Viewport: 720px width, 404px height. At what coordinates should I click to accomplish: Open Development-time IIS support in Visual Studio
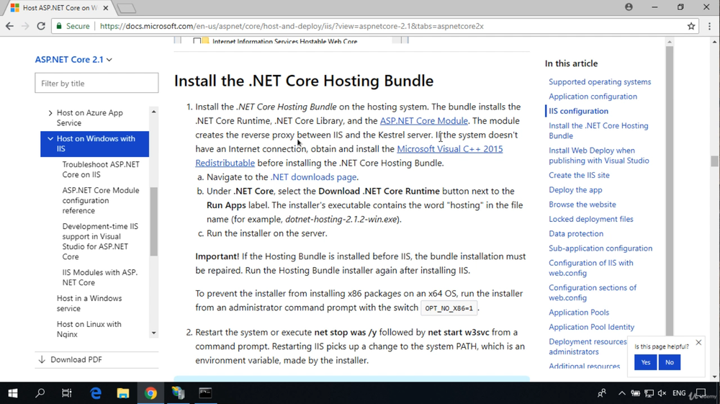point(100,241)
